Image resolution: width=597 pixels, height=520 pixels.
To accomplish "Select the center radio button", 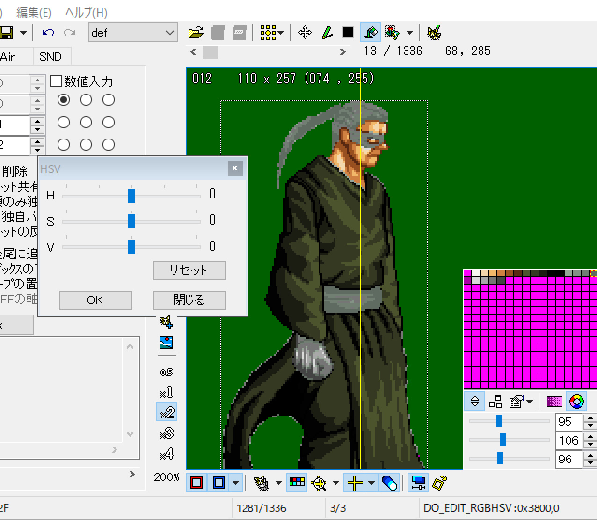I will tap(86, 122).
